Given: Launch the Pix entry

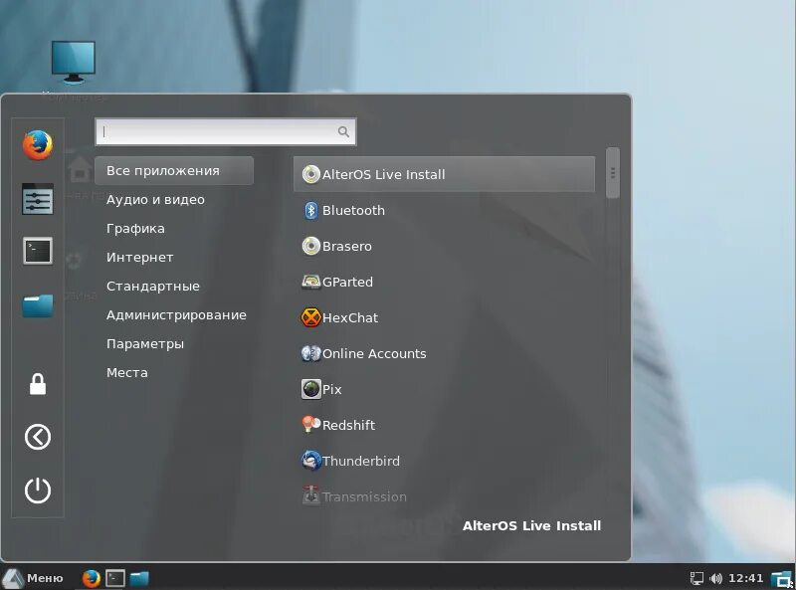Looking at the screenshot, I should [x=444, y=389].
